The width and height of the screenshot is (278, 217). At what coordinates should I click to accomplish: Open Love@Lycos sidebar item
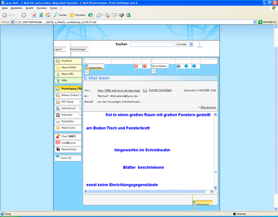pos(68,143)
